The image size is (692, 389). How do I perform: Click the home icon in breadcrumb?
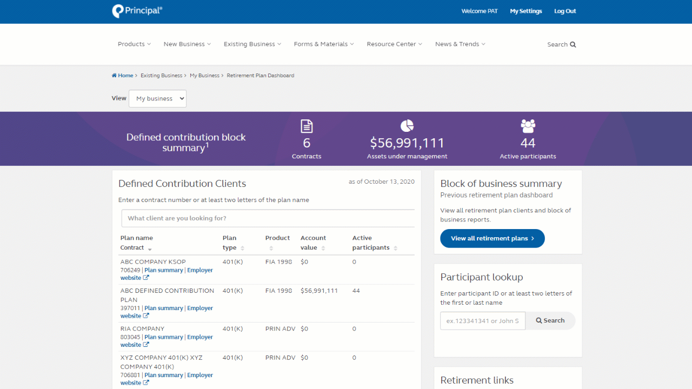coord(114,76)
